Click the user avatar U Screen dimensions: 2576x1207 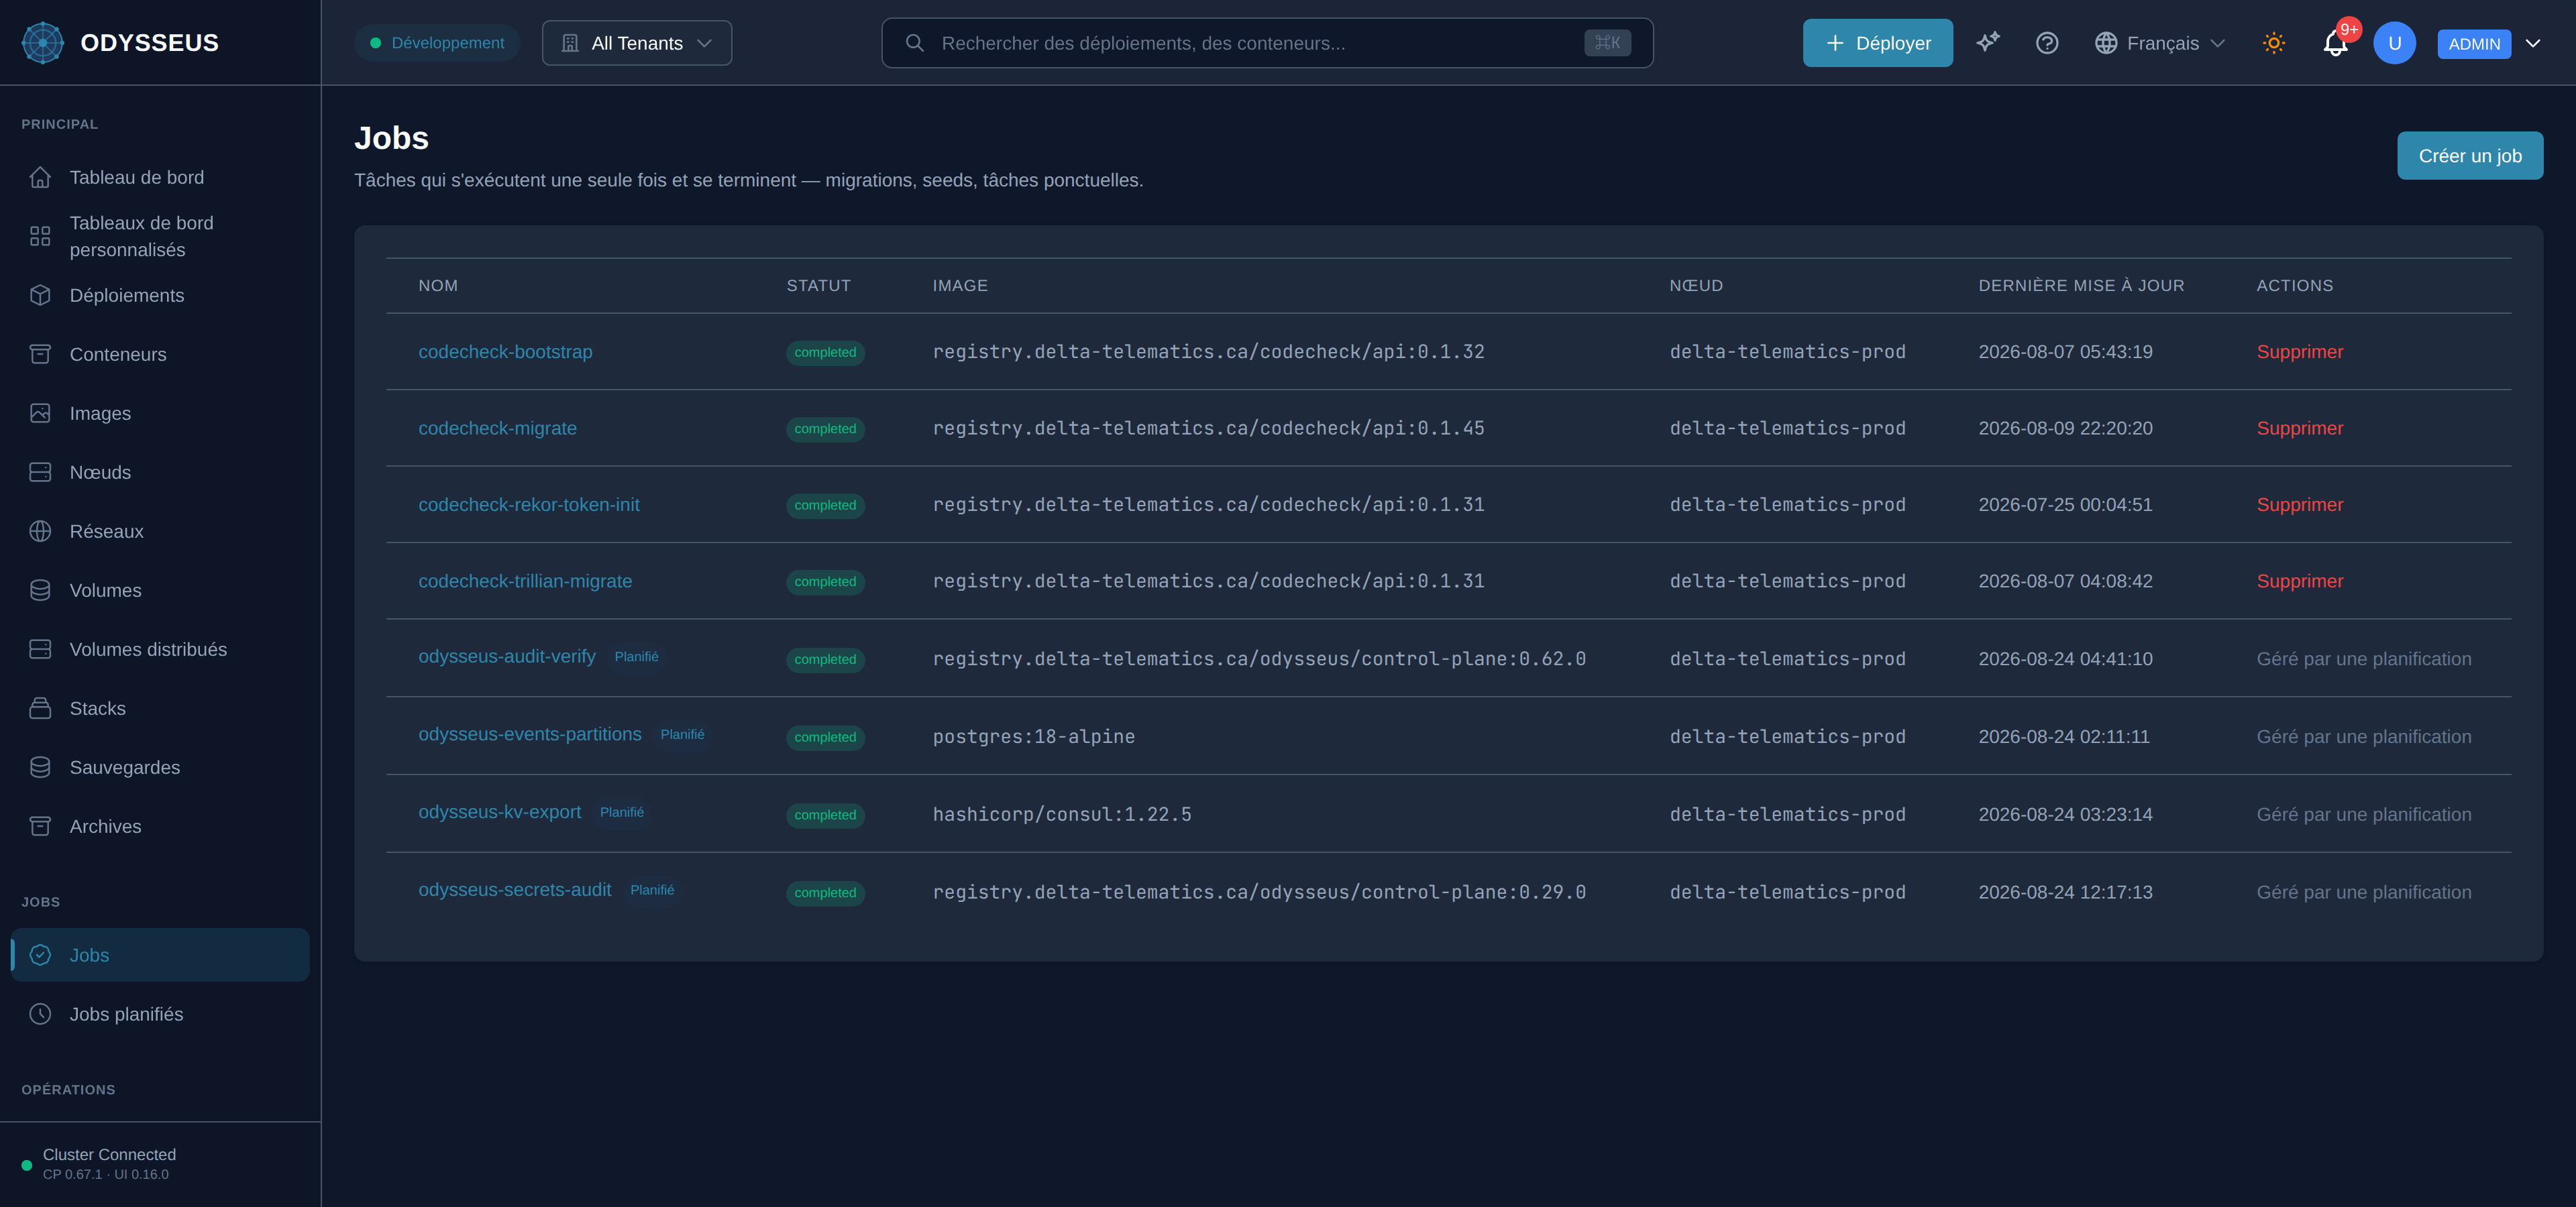(x=2394, y=43)
